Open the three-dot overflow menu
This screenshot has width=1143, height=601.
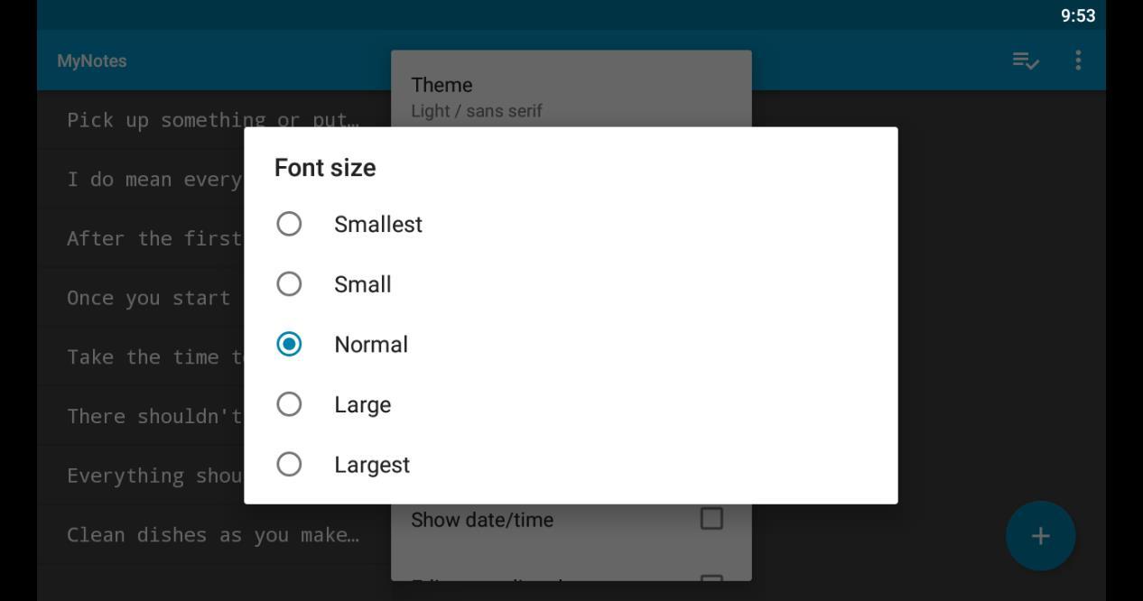coord(1078,60)
